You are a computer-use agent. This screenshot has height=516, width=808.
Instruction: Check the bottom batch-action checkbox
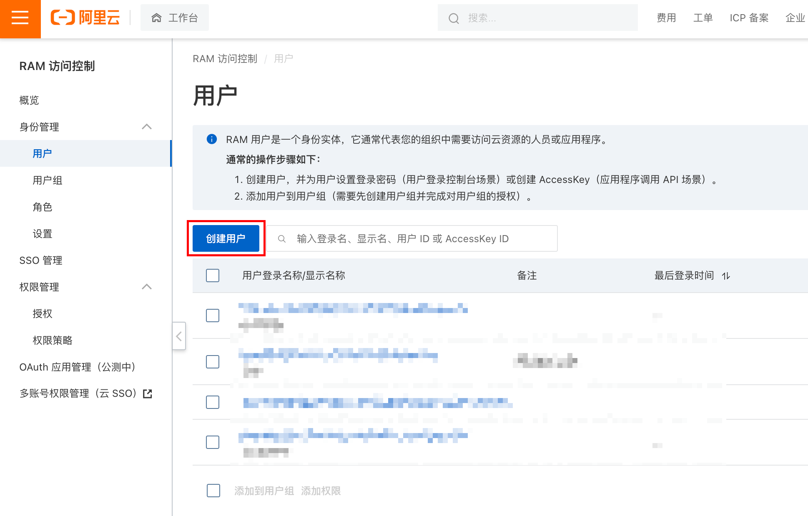(213, 491)
